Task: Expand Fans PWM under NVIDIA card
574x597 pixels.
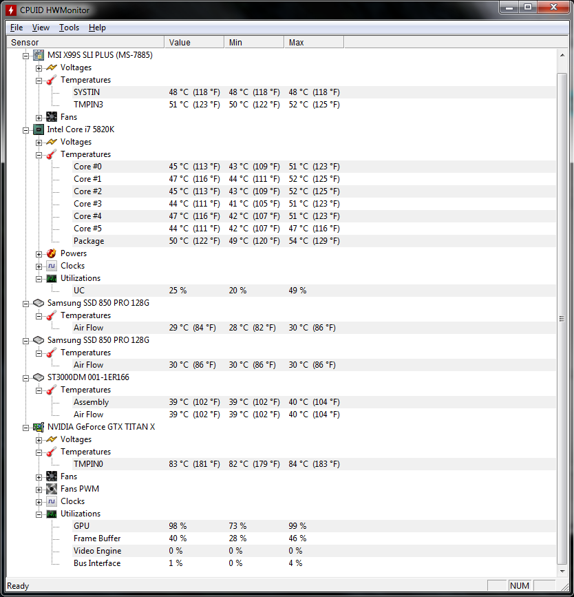Action: pos(39,490)
